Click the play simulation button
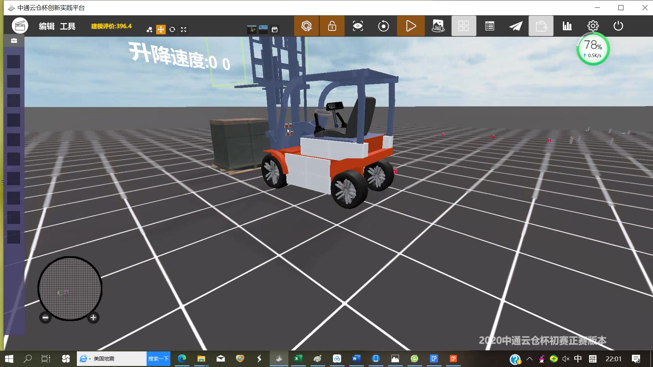The height and width of the screenshot is (367, 653). (x=411, y=26)
